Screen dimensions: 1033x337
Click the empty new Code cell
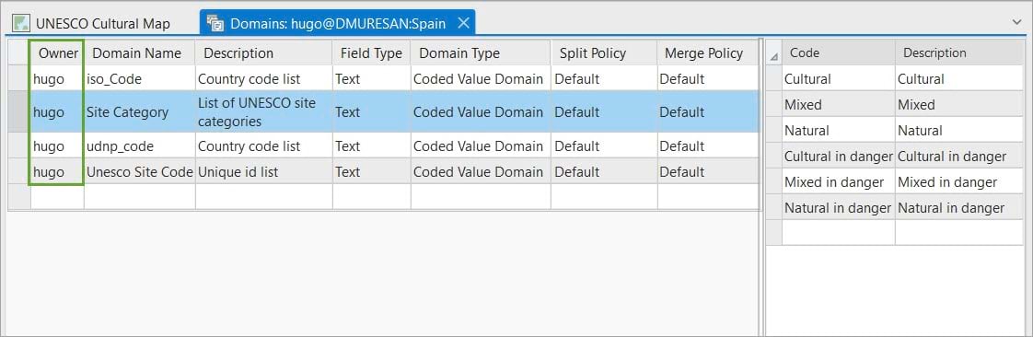838,232
